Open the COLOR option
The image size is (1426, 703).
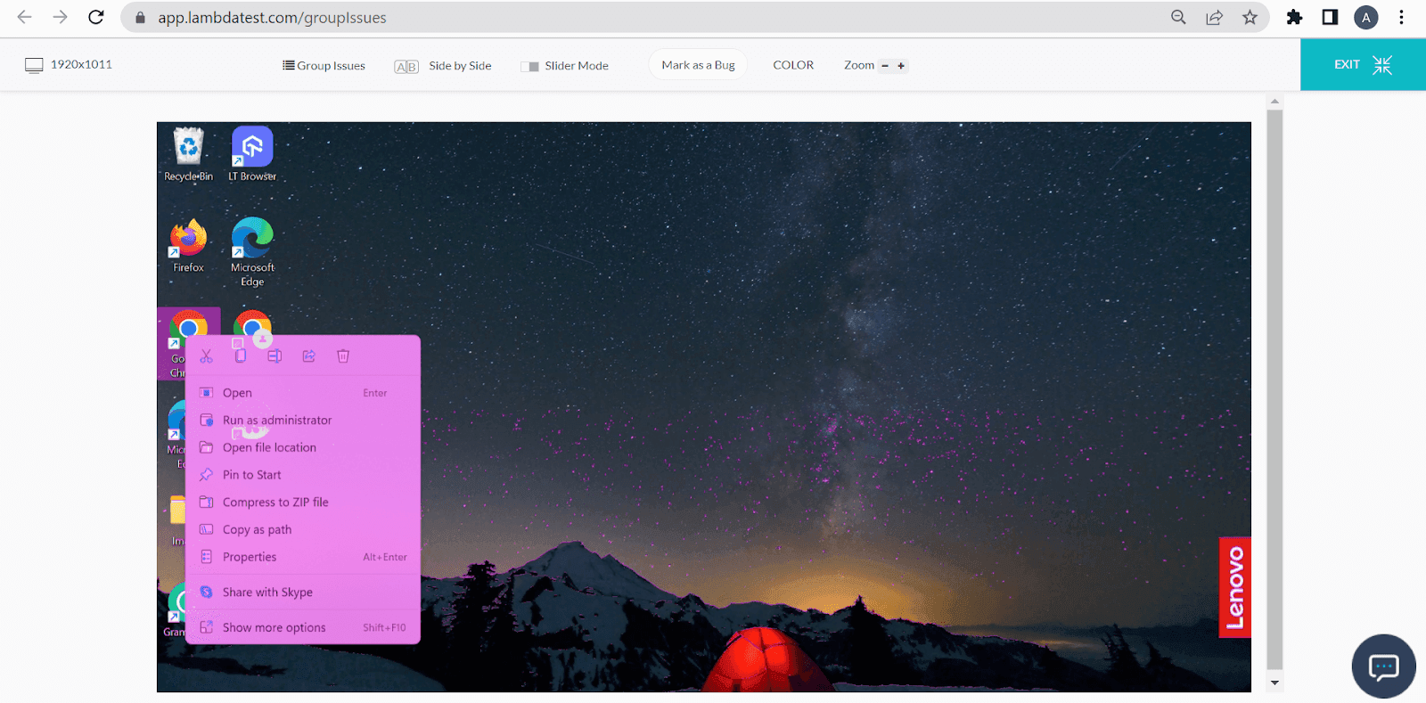(793, 65)
